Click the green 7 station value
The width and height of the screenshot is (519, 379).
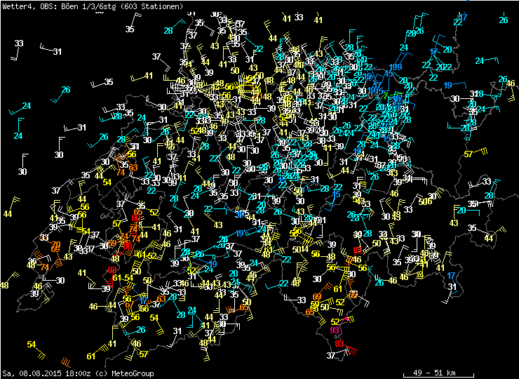click(386, 95)
